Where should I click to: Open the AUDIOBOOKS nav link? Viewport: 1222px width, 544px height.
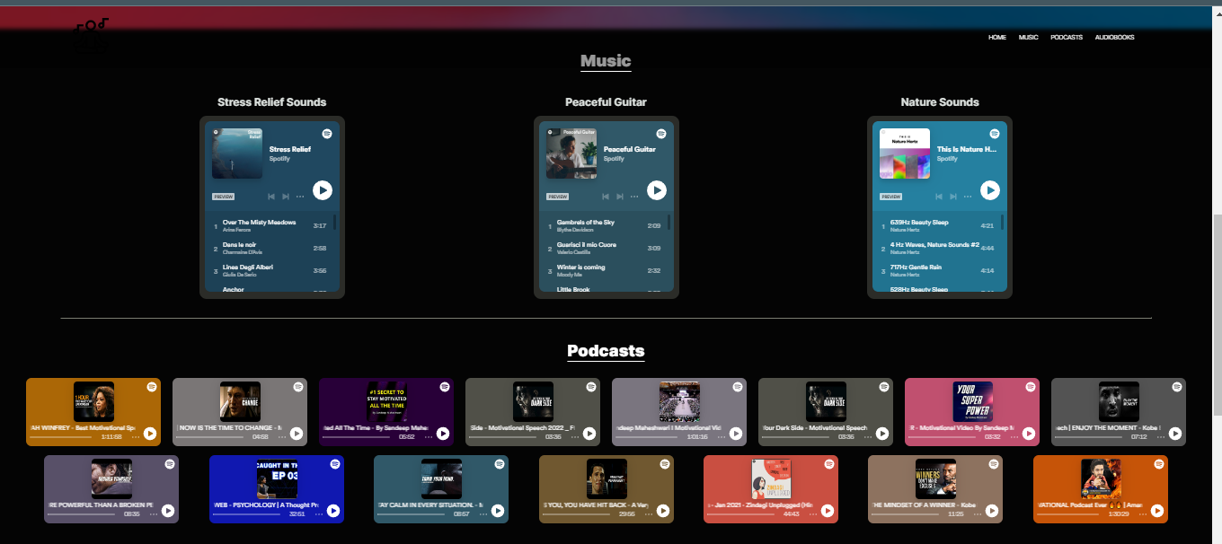coord(1114,38)
